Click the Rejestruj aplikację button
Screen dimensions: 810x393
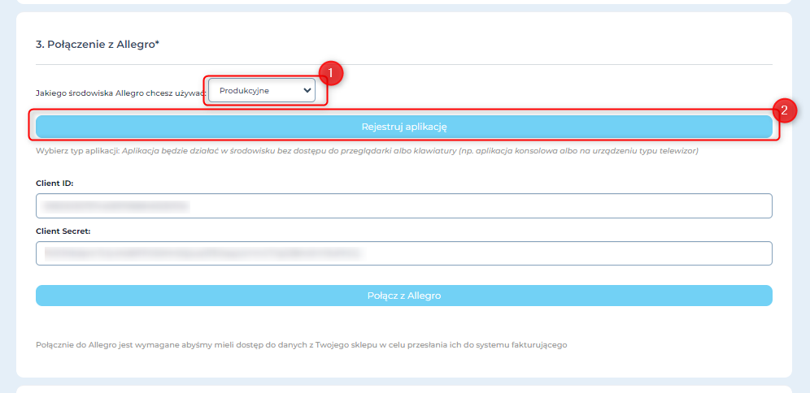point(404,127)
